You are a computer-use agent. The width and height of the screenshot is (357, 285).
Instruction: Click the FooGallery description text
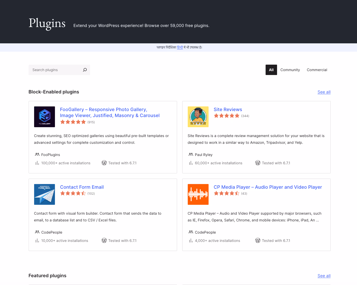(x=102, y=139)
